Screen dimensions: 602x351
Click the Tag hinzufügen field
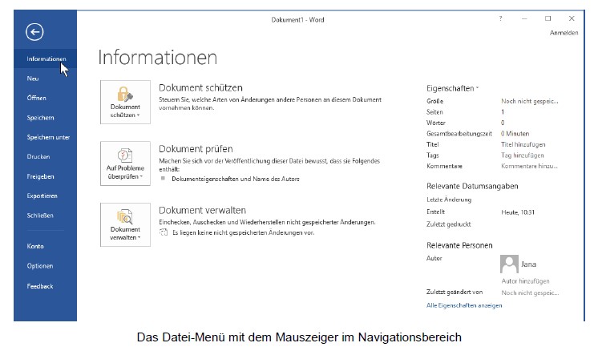[x=522, y=155]
